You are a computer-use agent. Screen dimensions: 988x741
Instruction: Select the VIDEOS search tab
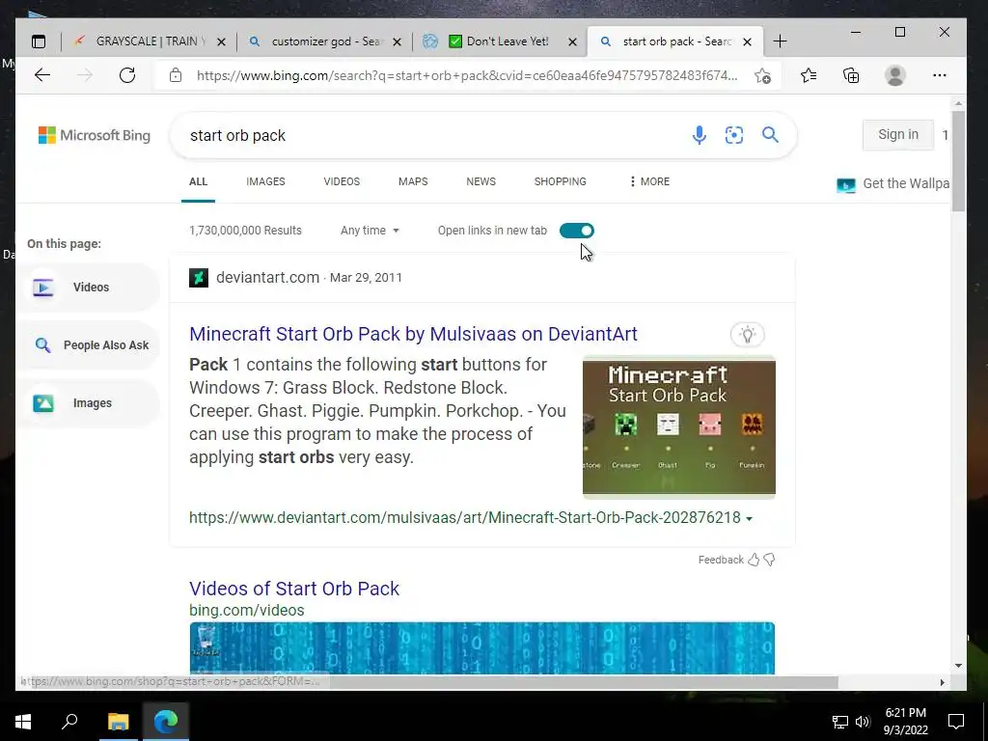[x=342, y=181]
